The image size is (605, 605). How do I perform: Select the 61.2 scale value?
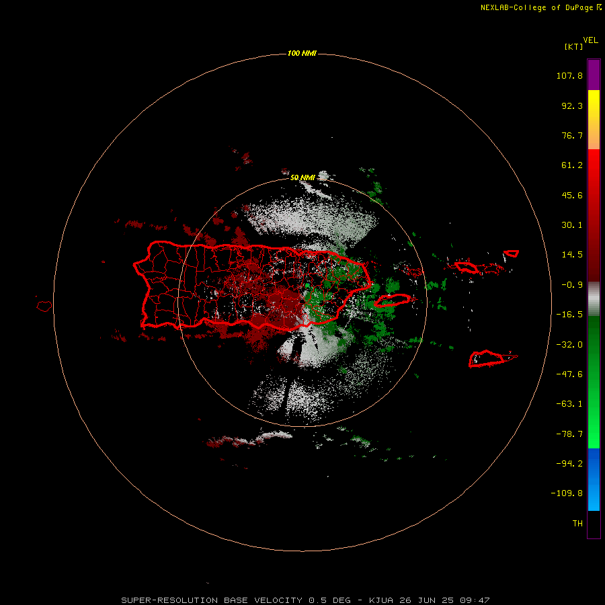point(572,165)
